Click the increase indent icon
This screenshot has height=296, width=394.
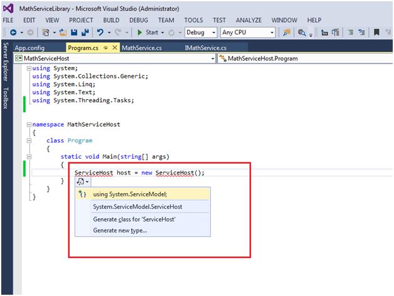(x=336, y=33)
